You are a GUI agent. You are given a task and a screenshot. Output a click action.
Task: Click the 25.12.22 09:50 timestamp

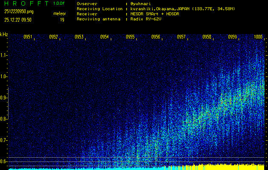click(18, 20)
